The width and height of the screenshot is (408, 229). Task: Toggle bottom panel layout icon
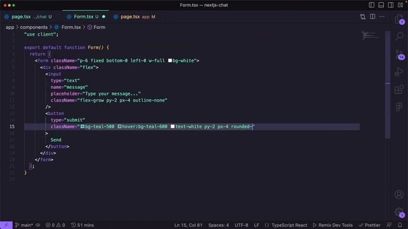381,5
